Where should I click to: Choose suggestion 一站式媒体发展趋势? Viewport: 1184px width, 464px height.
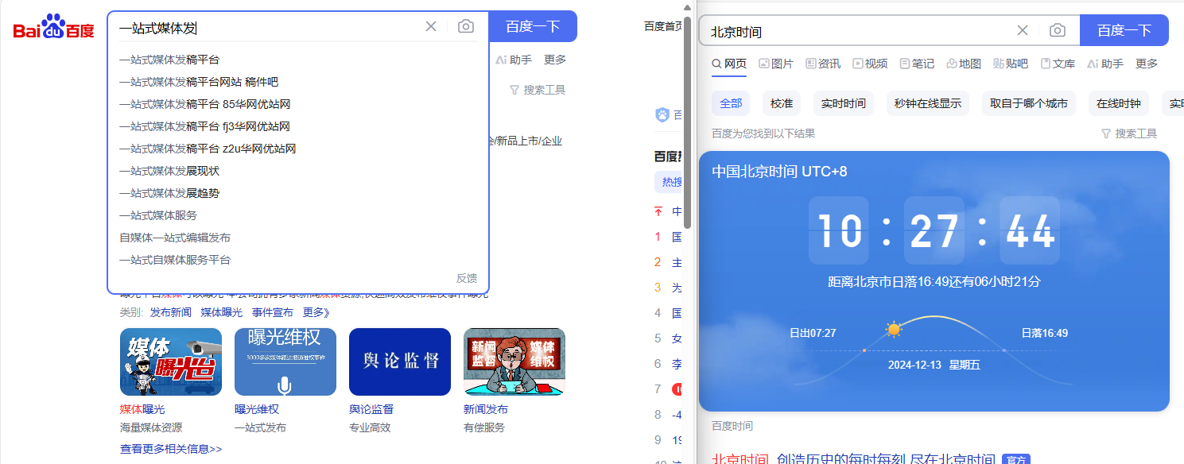point(169,193)
